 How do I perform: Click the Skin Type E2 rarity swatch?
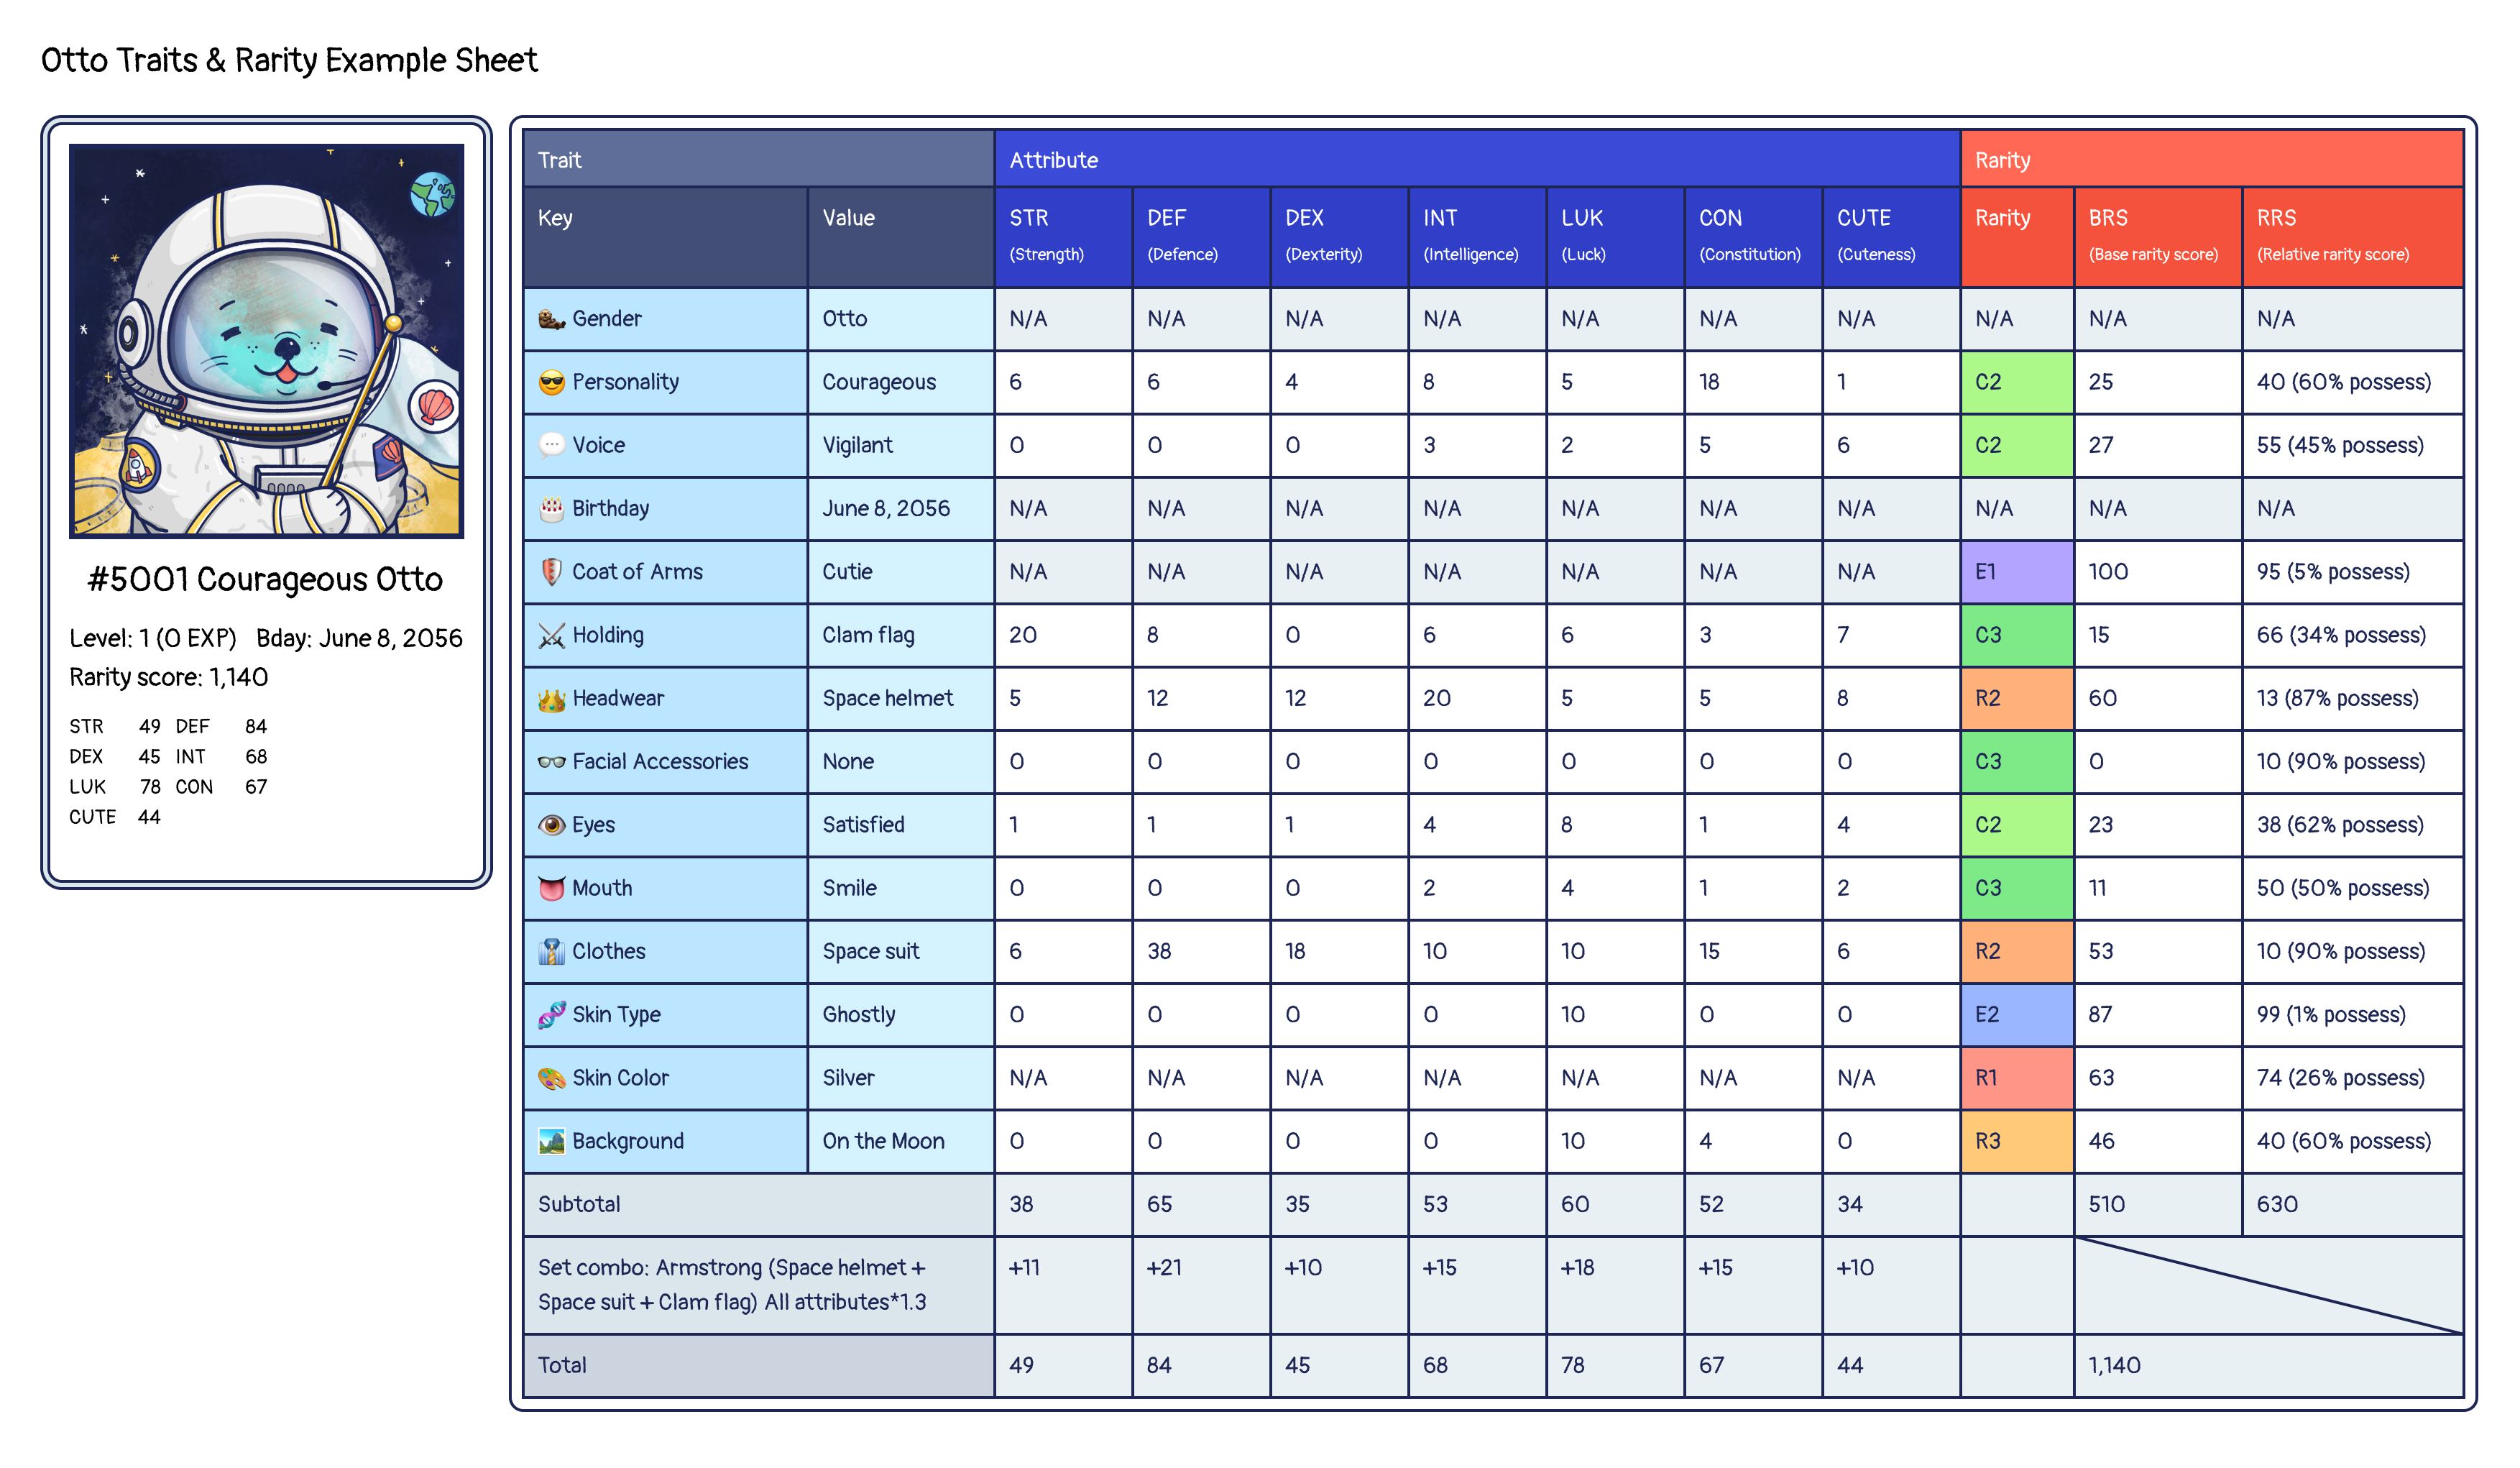pos(2016,1014)
